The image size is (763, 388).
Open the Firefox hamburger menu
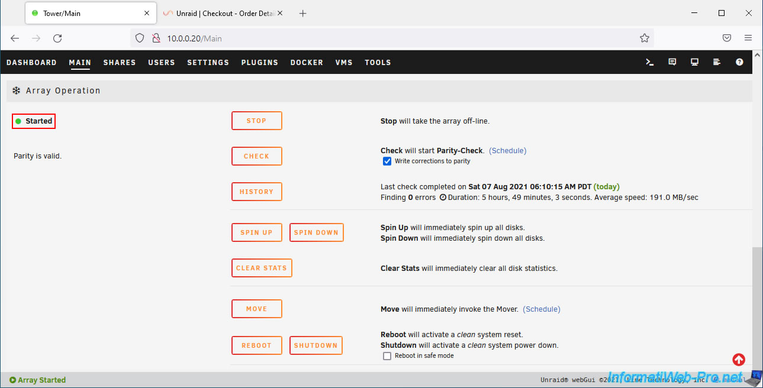(x=748, y=38)
